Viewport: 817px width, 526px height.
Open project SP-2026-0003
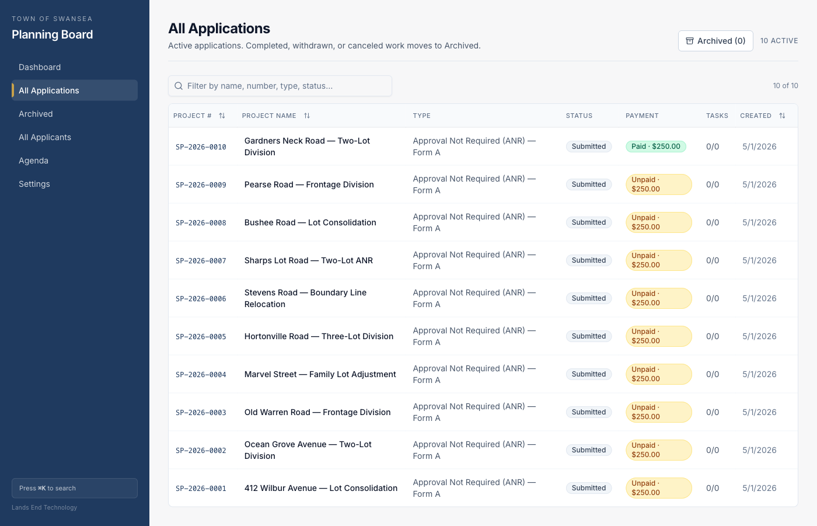[201, 413]
